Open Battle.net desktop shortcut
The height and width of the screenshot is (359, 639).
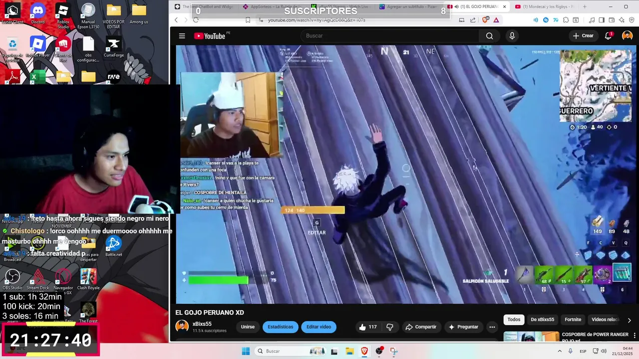(113, 246)
